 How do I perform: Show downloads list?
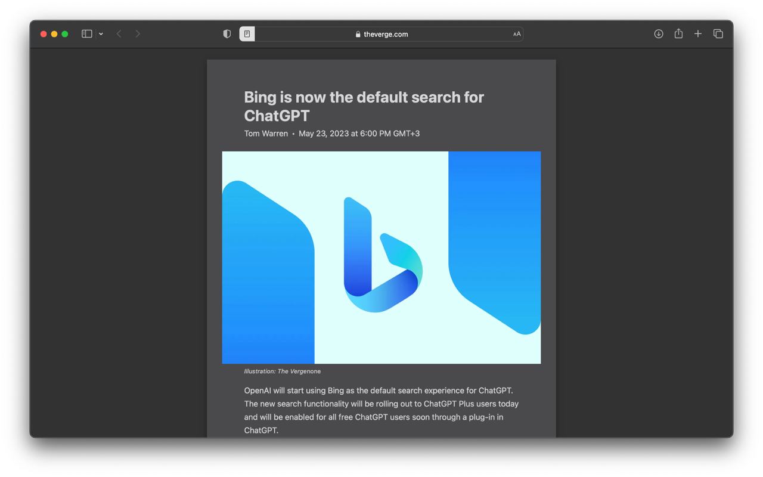pyautogui.click(x=659, y=34)
